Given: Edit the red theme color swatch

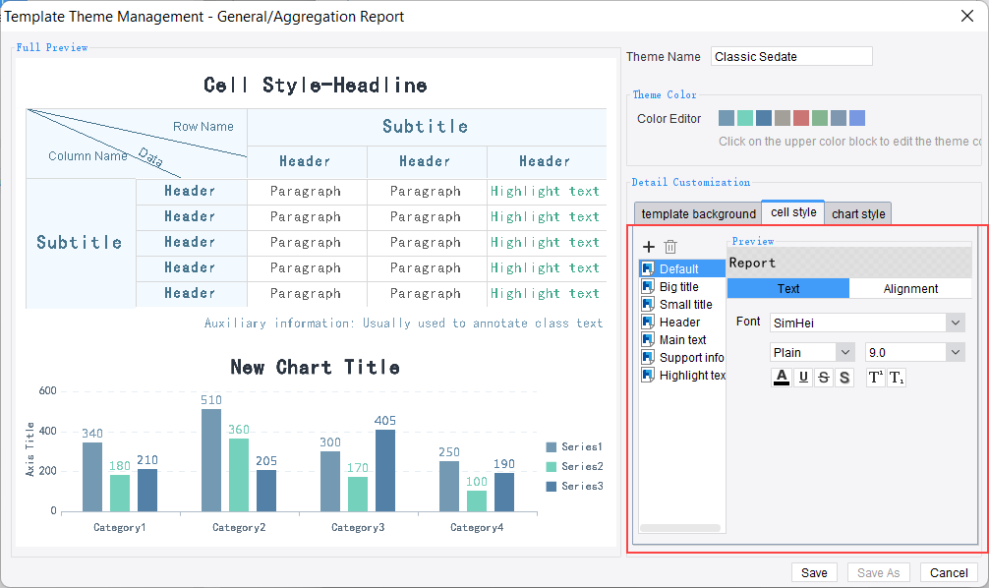Looking at the screenshot, I should pyautogui.click(x=801, y=118).
